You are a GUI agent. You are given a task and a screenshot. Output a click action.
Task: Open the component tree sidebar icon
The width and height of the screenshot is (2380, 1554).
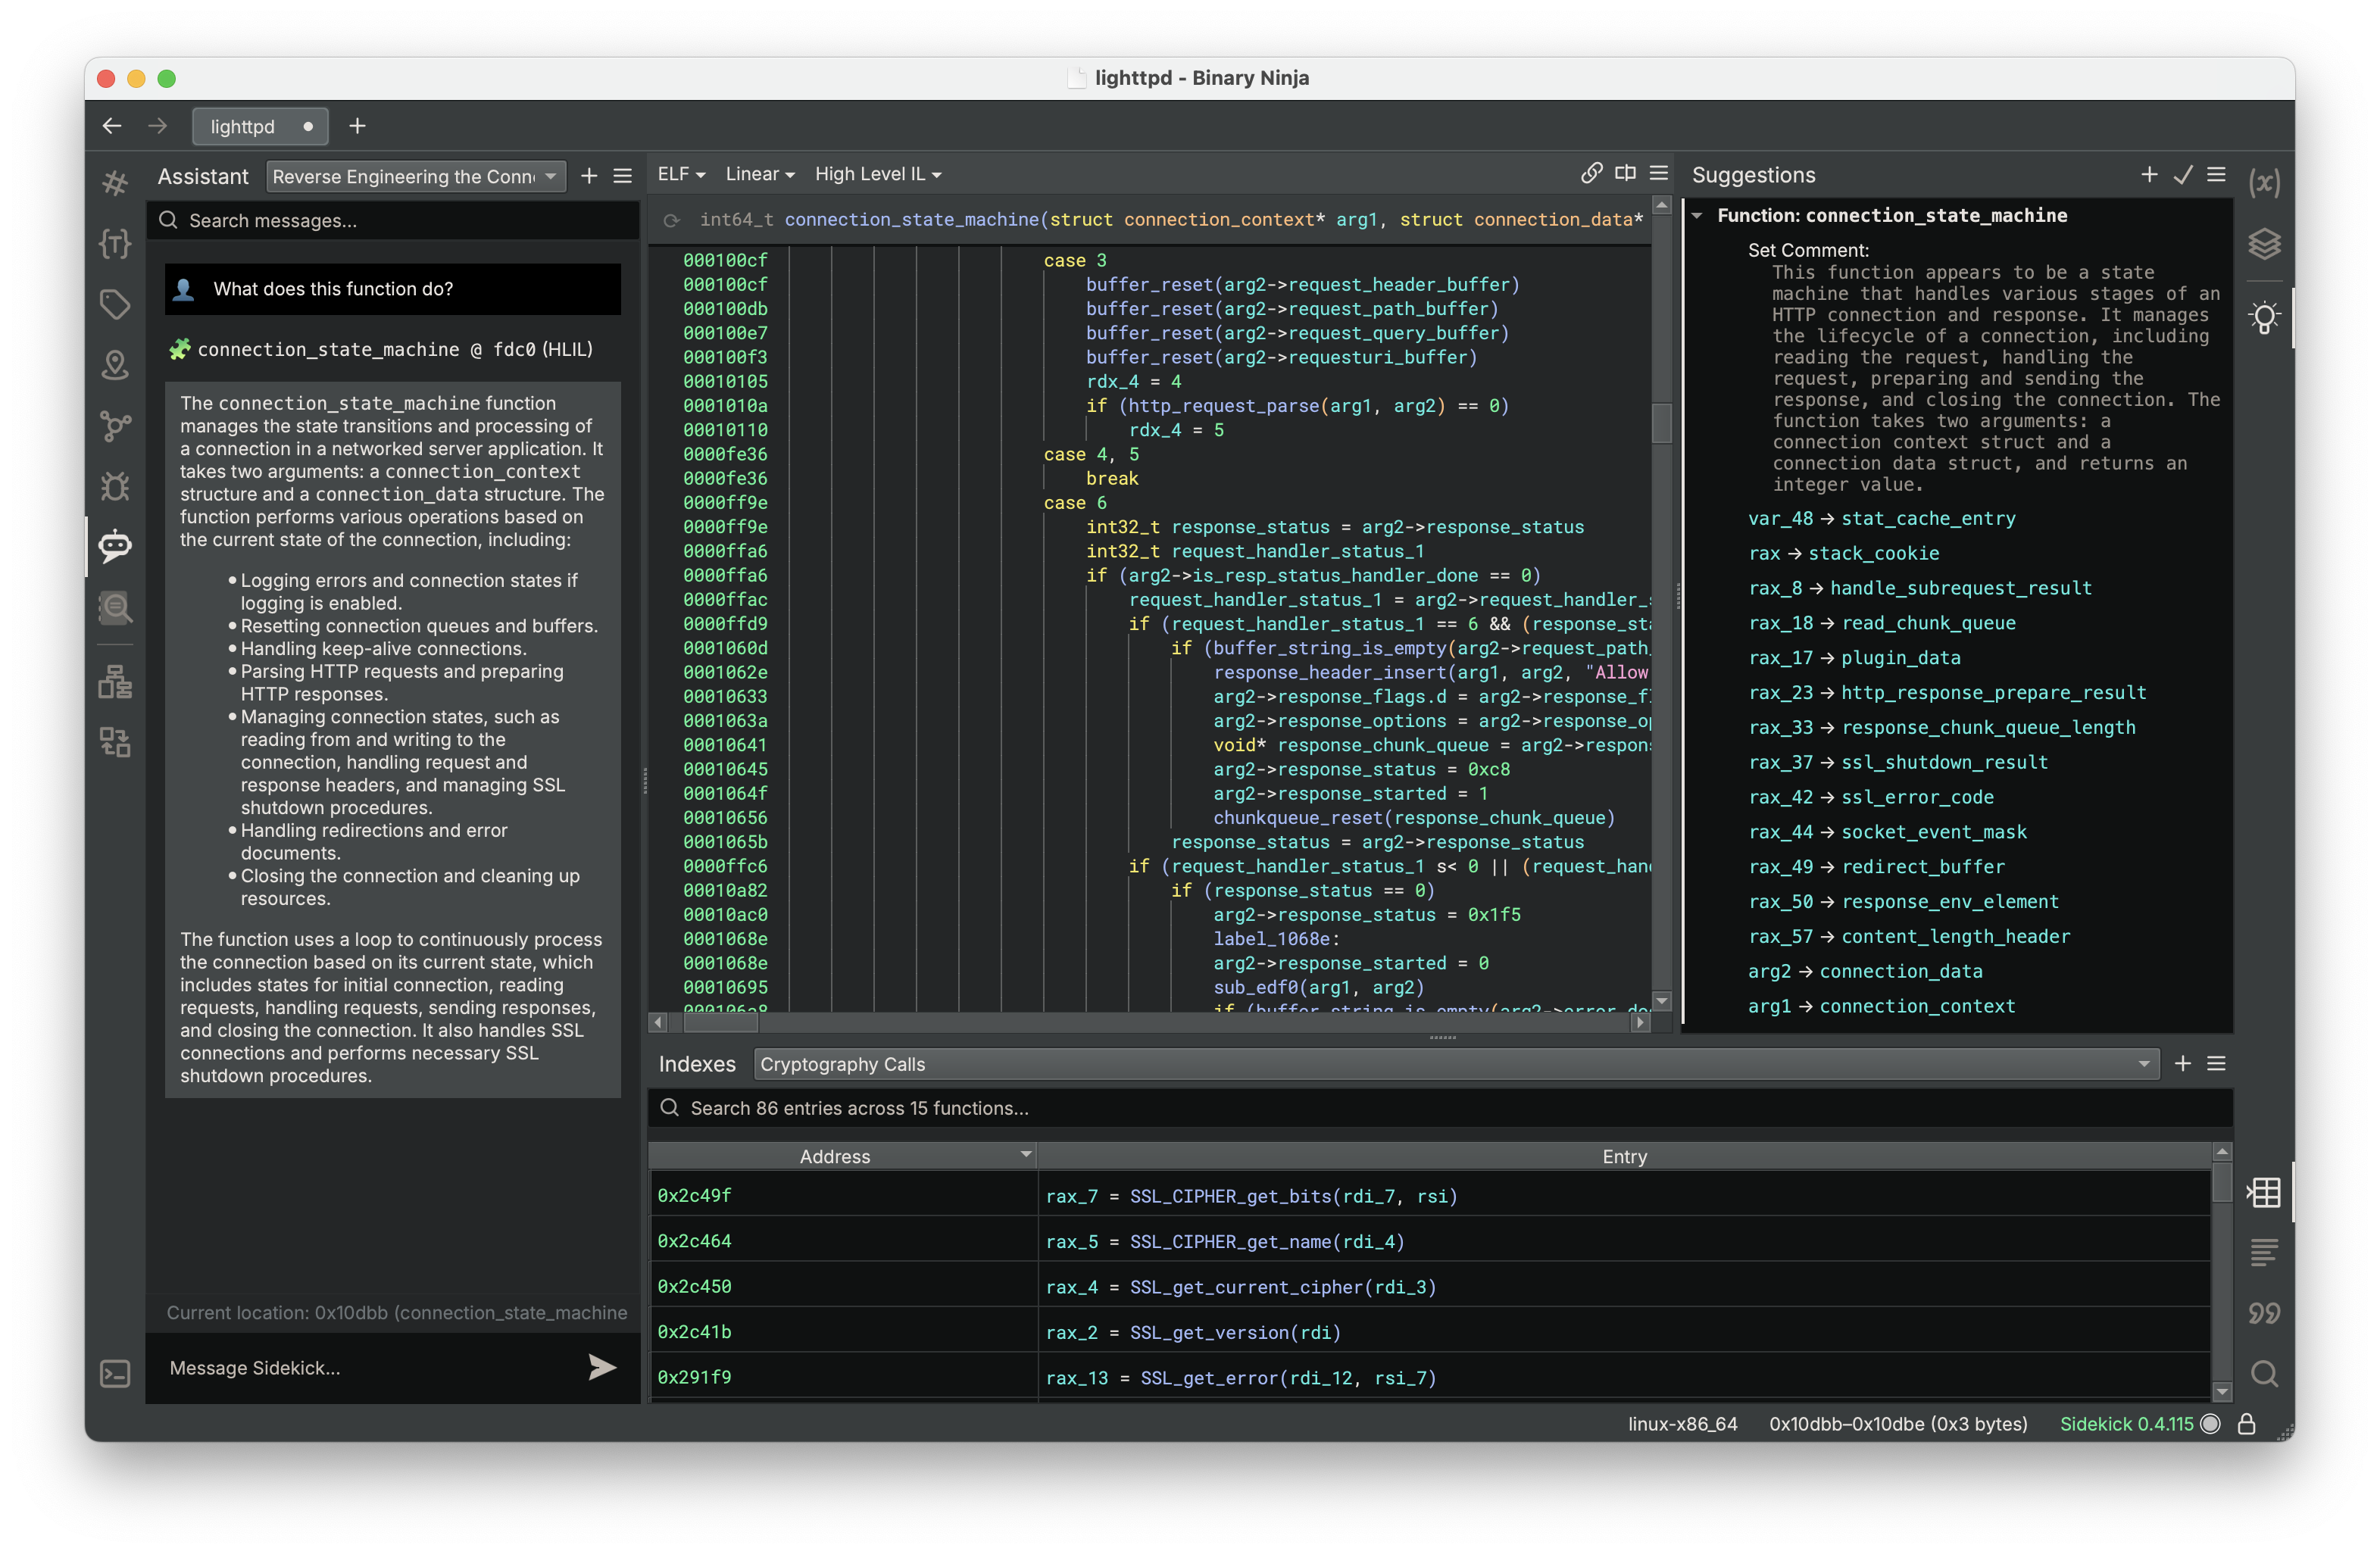115,742
